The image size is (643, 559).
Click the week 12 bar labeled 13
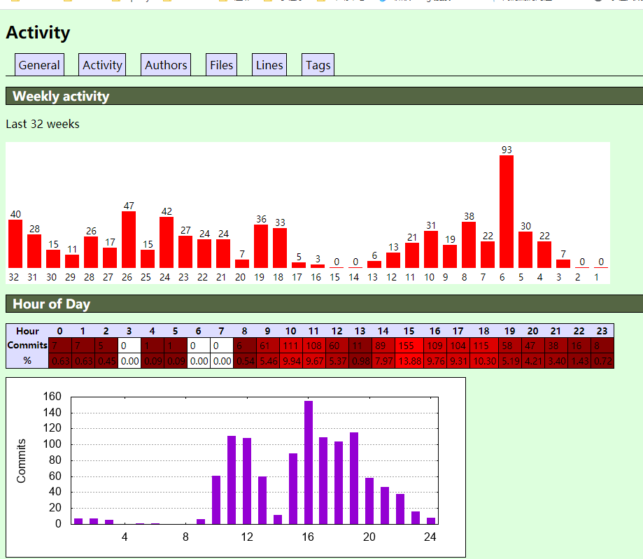click(x=393, y=260)
